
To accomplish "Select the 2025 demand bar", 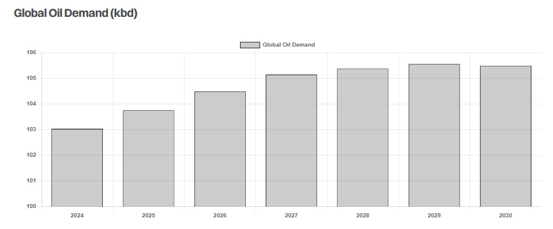I will (x=148, y=158).
